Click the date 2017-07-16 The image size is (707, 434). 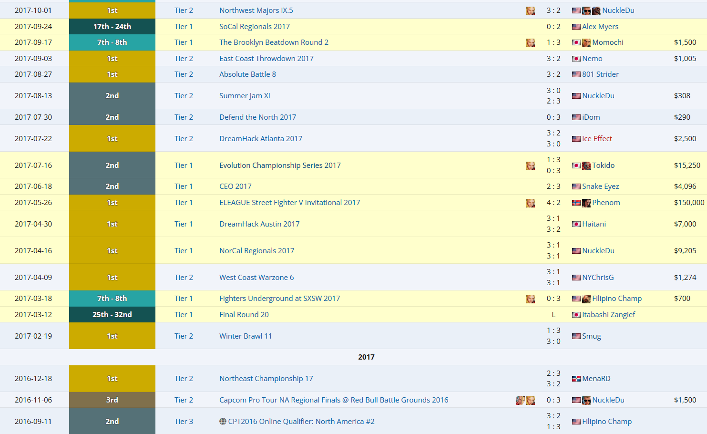click(x=33, y=165)
